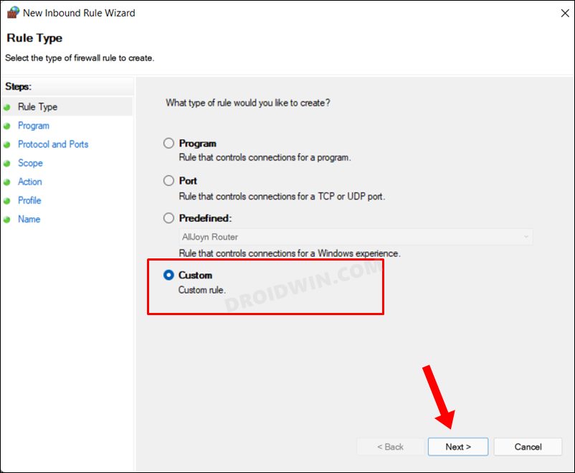The width and height of the screenshot is (575, 473).
Task: Select the Program rule type
Action: point(168,143)
